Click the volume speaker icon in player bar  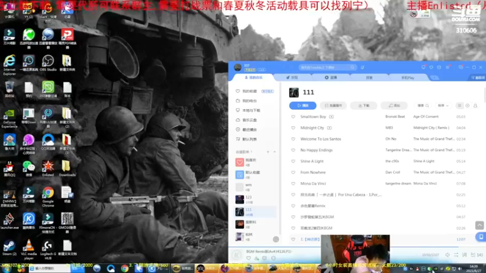(447, 255)
